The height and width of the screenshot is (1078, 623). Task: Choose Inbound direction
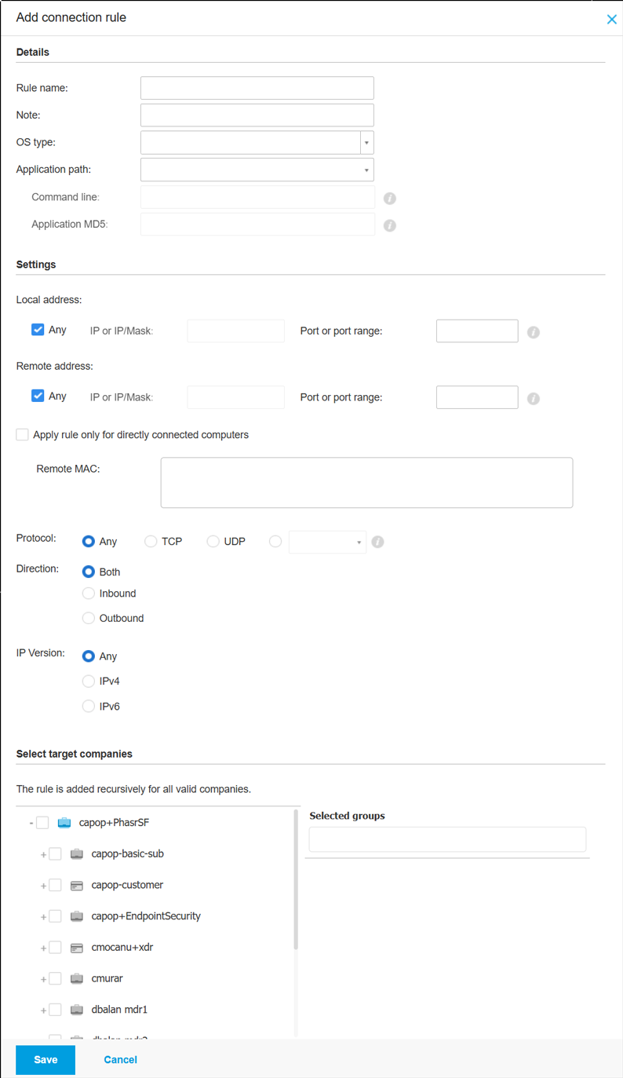click(x=89, y=594)
